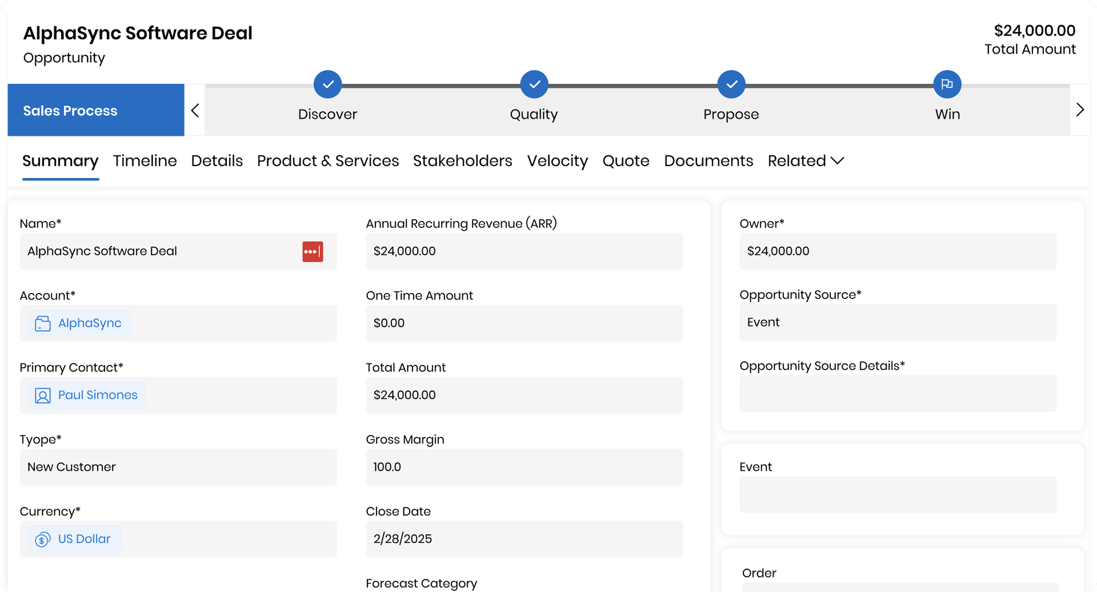Switch to the Velocity tab

coord(557,161)
